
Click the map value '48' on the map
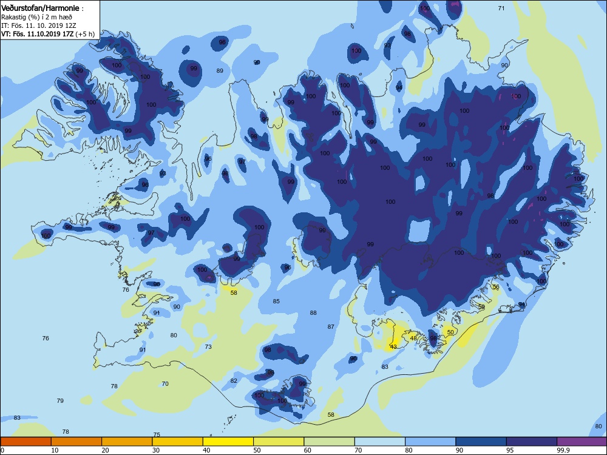click(413, 338)
